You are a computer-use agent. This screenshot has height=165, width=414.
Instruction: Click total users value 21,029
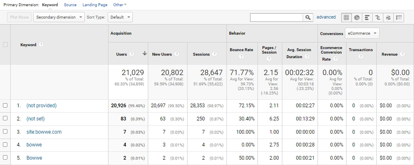133,73
